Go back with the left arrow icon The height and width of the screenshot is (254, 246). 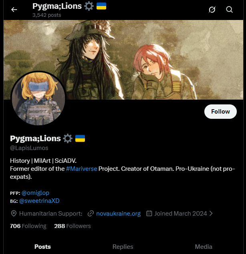(14, 10)
